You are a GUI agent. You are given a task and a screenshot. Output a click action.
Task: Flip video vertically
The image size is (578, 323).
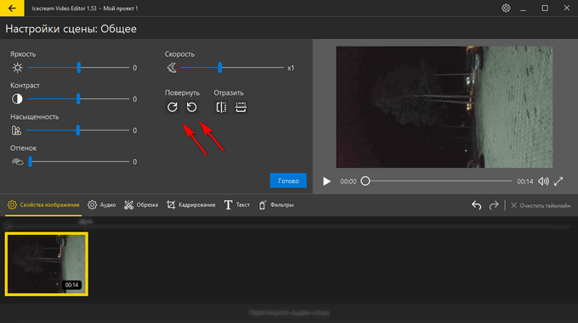click(241, 108)
